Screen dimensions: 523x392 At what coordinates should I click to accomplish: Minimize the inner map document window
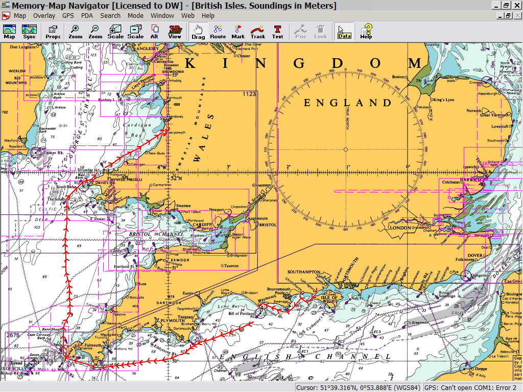coord(501,16)
